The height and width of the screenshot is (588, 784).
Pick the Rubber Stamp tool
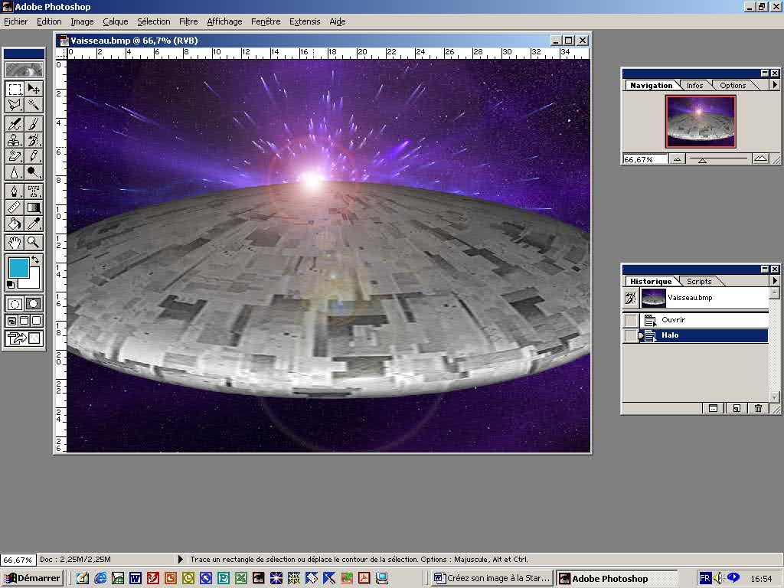coord(15,140)
